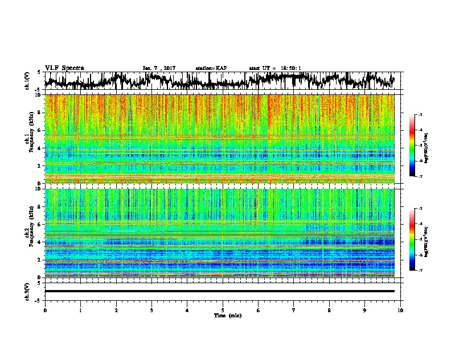Click tick label '5' on Time axis
Viewport: 451px width, 348px height.
pyautogui.click(x=223, y=310)
